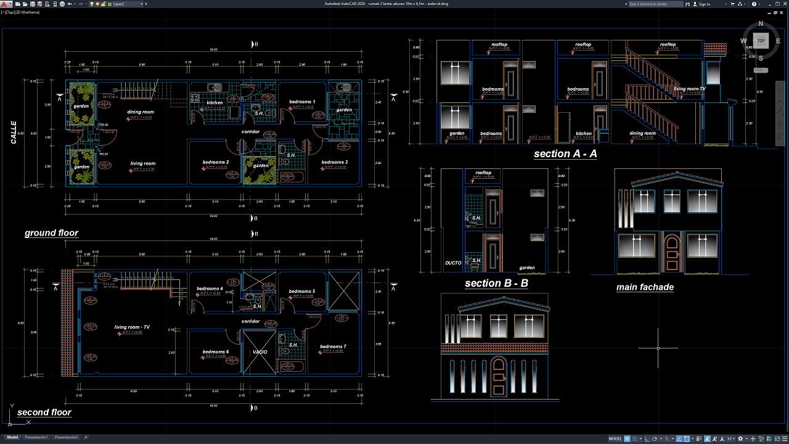Click the viewport [-] control
This screenshot has width=789, height=444.
click(3, 12)
